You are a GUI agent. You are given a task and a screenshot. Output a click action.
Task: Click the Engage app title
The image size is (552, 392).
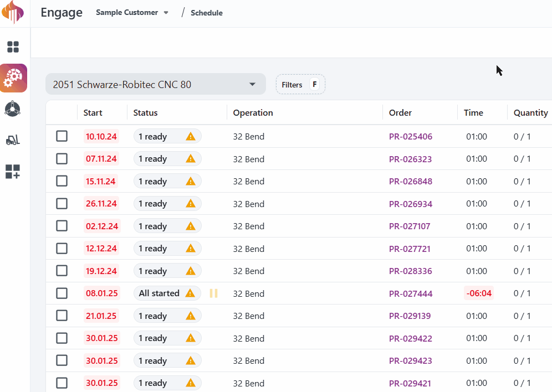point(62,13)
